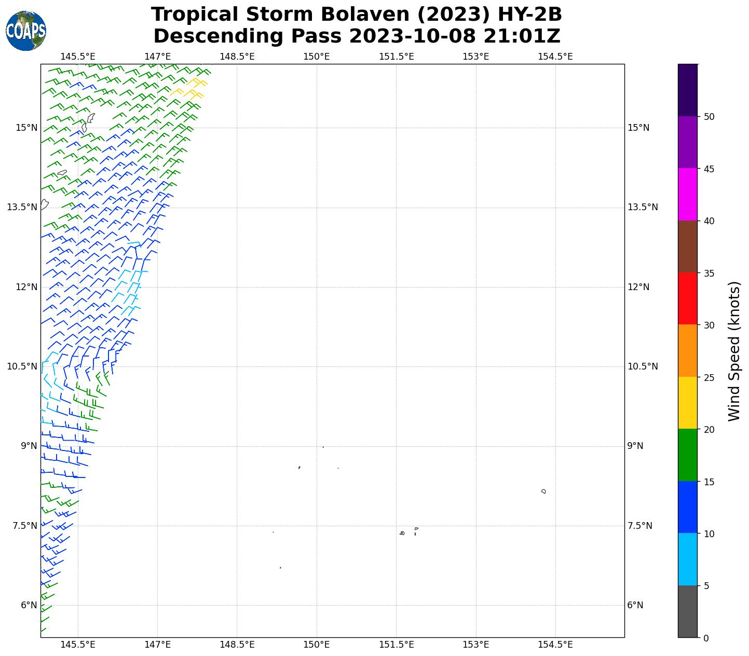Click the gray 0-5 knots colorbar segment
This screenshot has height=656, width=749.
pos(688,611)
